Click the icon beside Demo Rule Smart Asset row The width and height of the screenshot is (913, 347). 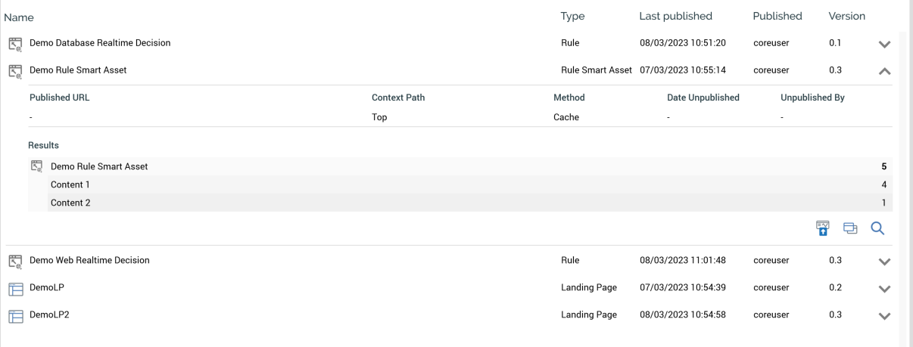click(x=15, y=71)
